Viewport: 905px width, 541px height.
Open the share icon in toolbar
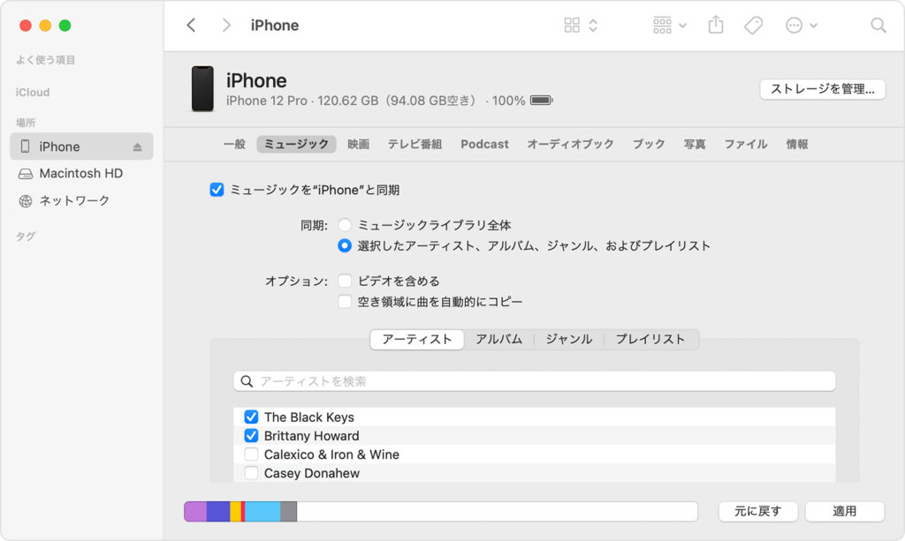716,25
